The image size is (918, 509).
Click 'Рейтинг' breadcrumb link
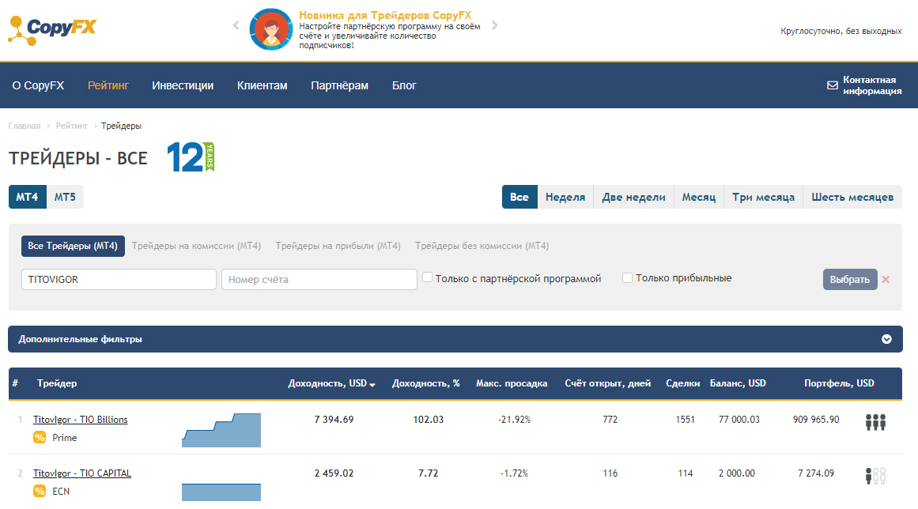click(71, 126)
